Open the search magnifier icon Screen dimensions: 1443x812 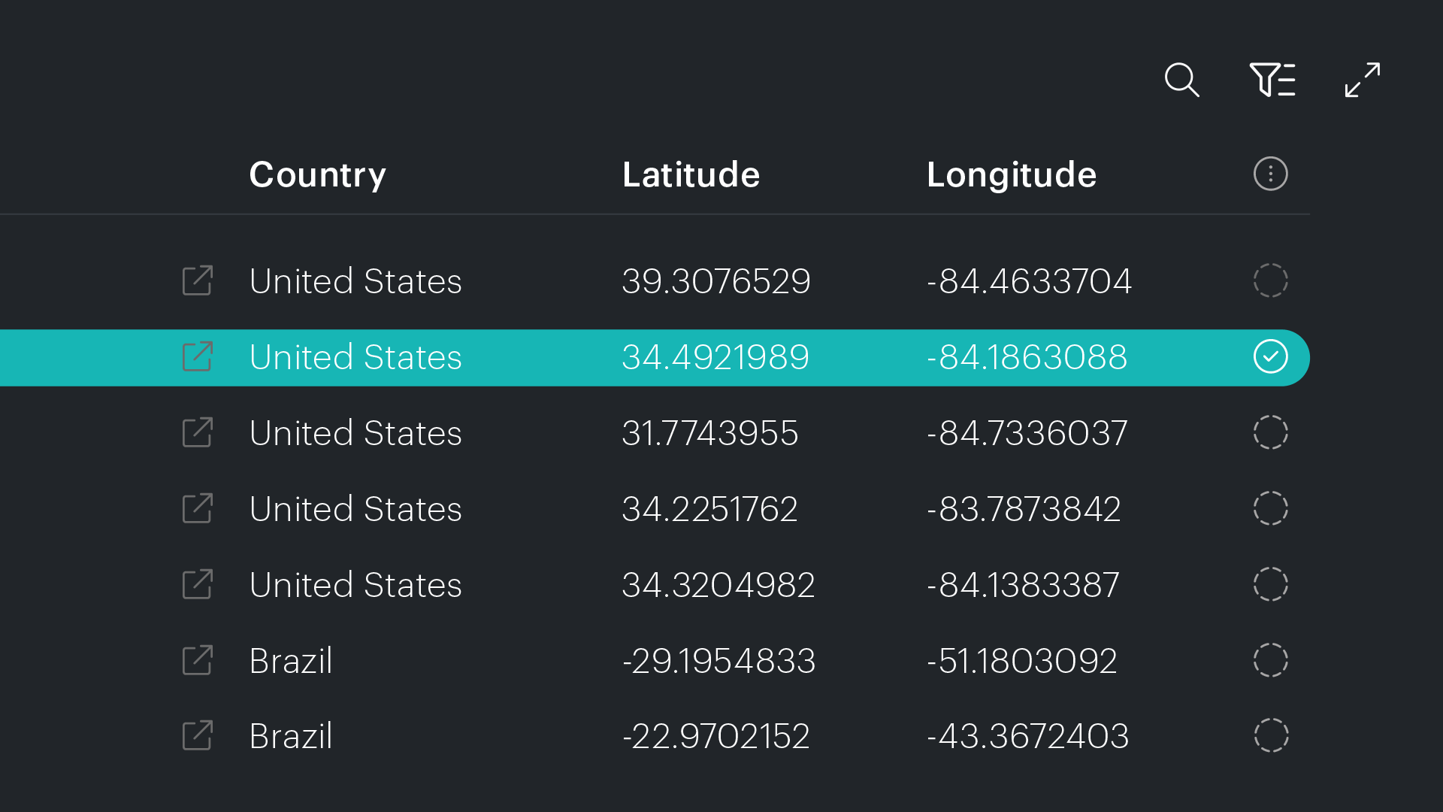tap(1181, 80)
